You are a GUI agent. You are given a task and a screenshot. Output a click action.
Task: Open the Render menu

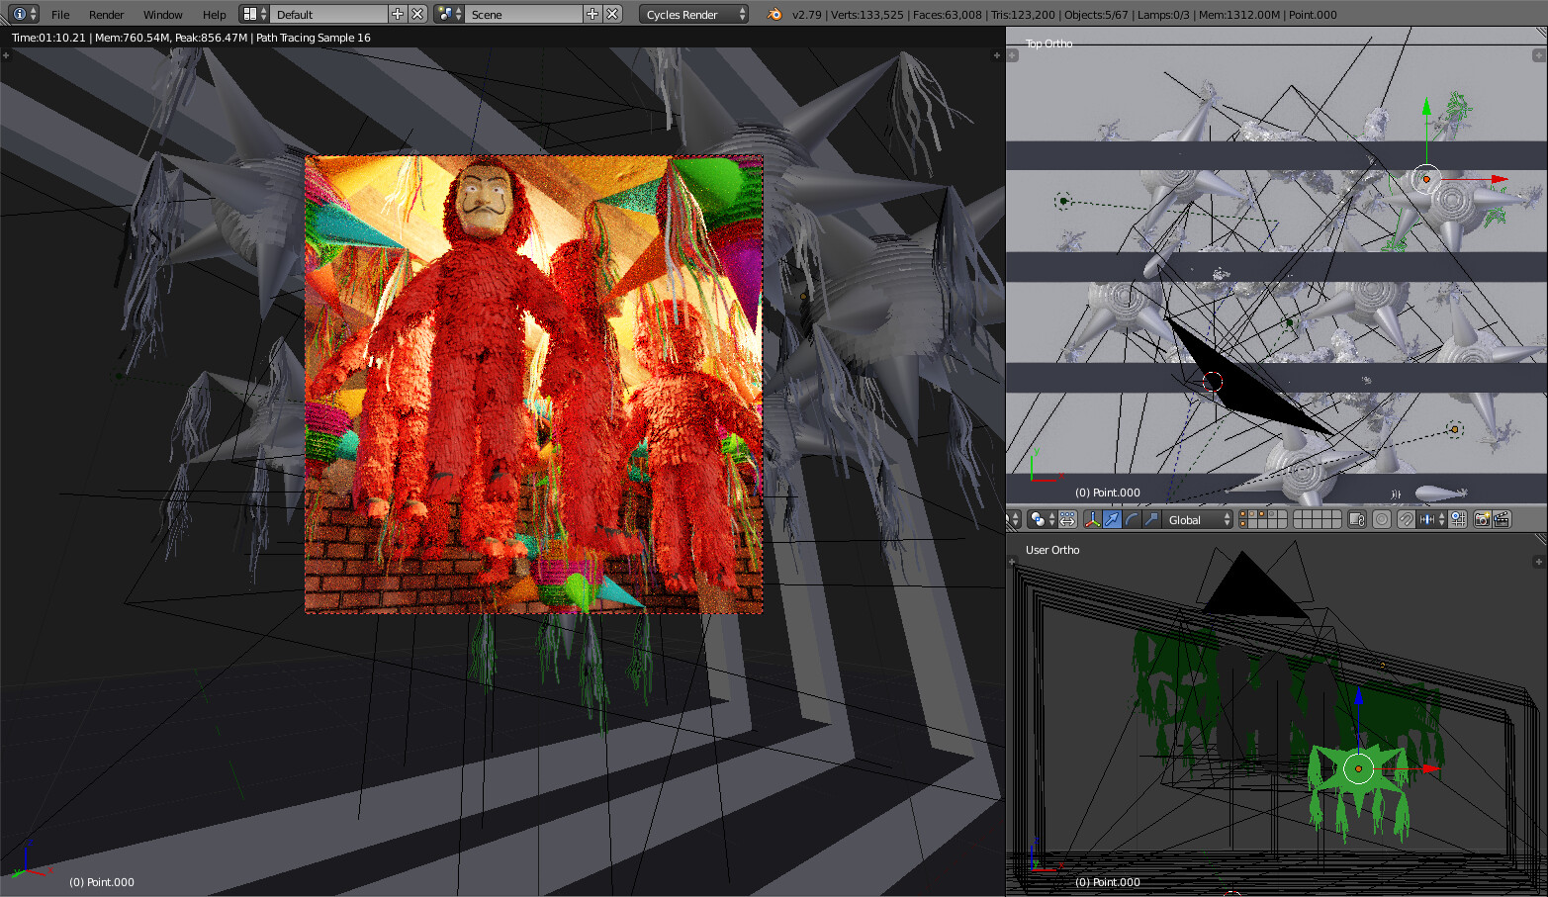coord(107,15)
